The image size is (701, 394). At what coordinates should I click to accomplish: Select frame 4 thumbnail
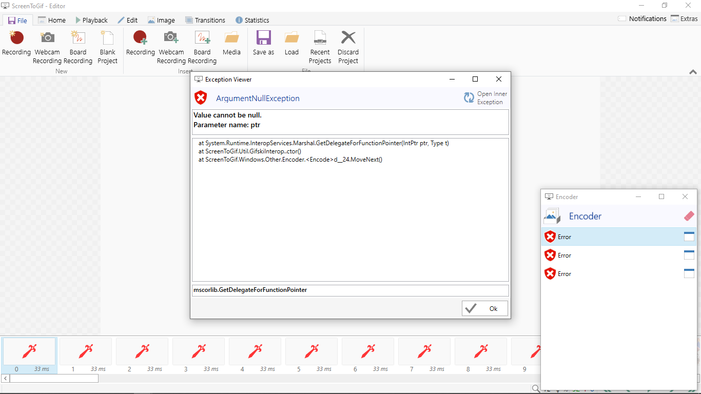pos(255,356)
